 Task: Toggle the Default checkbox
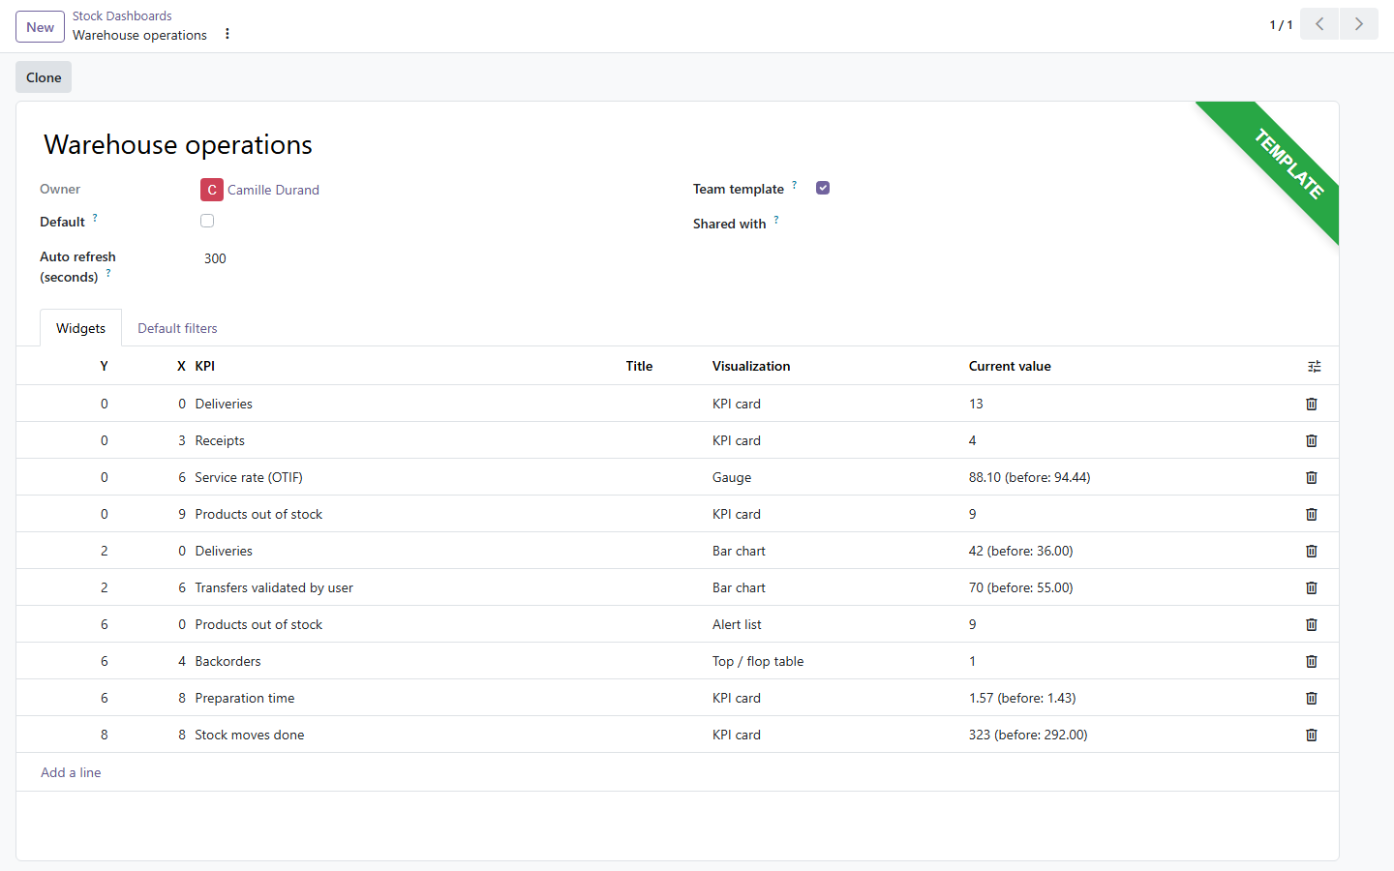point(207,221)
